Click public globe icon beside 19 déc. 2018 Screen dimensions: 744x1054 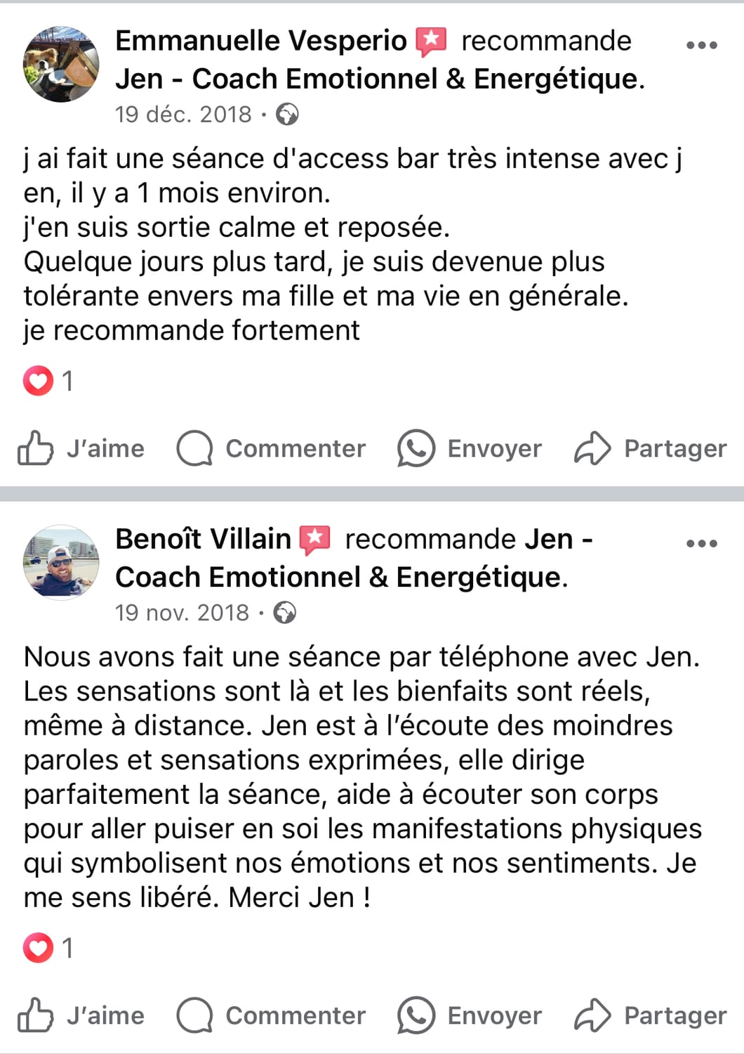pos(286,114)
